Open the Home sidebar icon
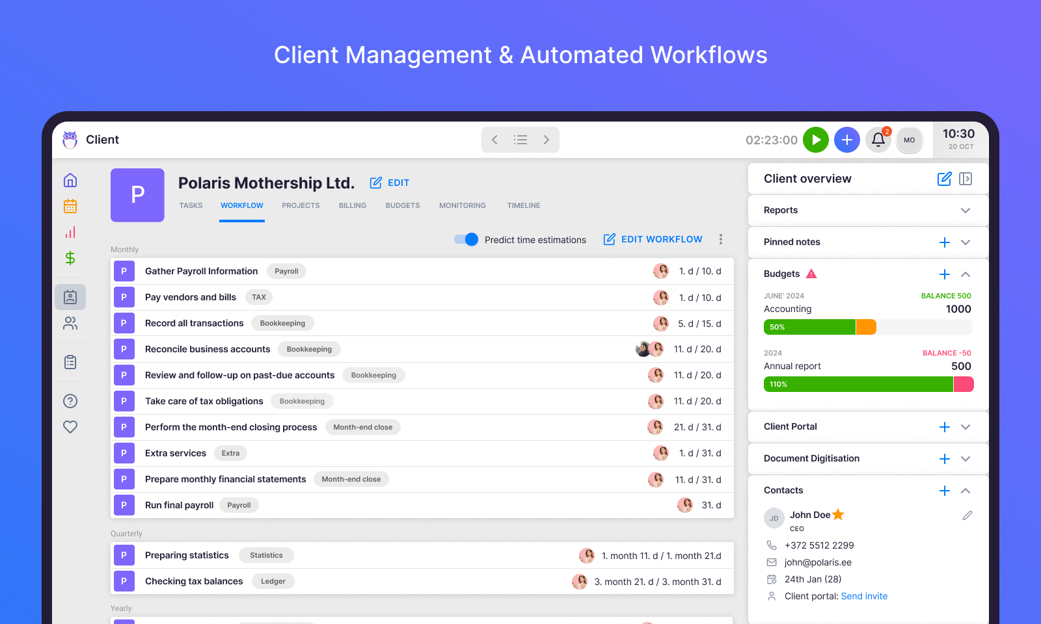 pos(70,180)
